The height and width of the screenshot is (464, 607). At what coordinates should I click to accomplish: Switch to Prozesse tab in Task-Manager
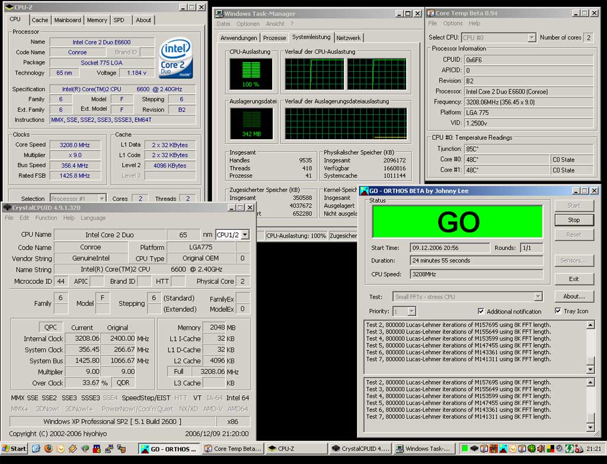274,38
